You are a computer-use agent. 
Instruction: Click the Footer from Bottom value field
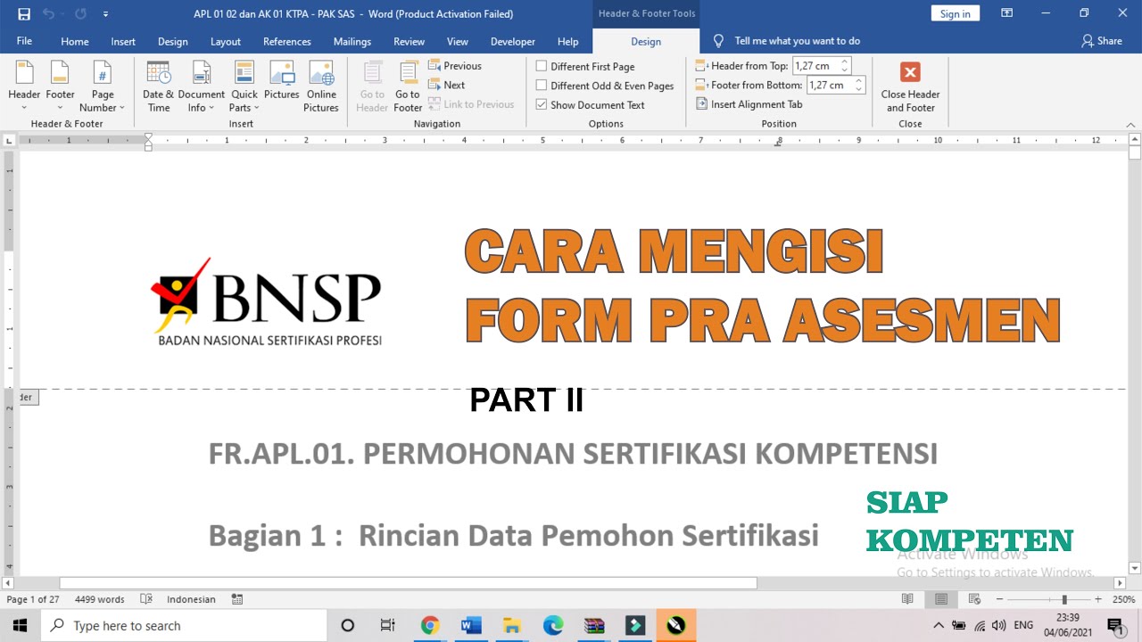coord(830,86)
